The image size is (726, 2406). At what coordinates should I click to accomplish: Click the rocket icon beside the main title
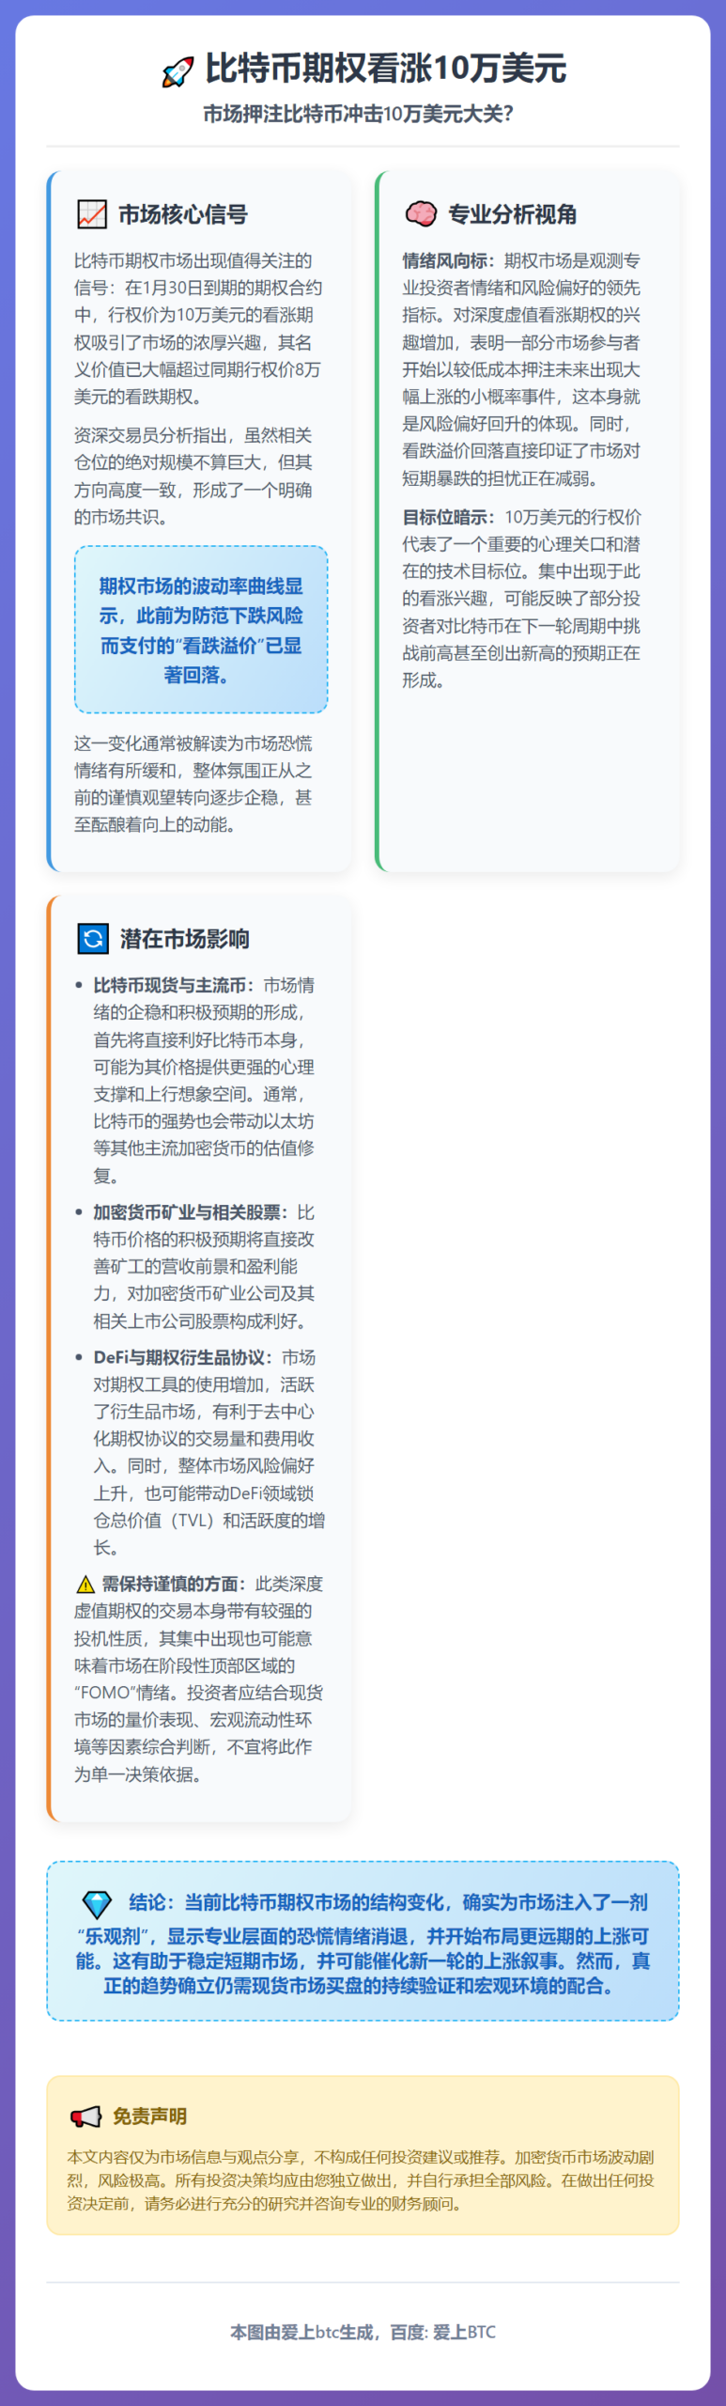point(178,70)
